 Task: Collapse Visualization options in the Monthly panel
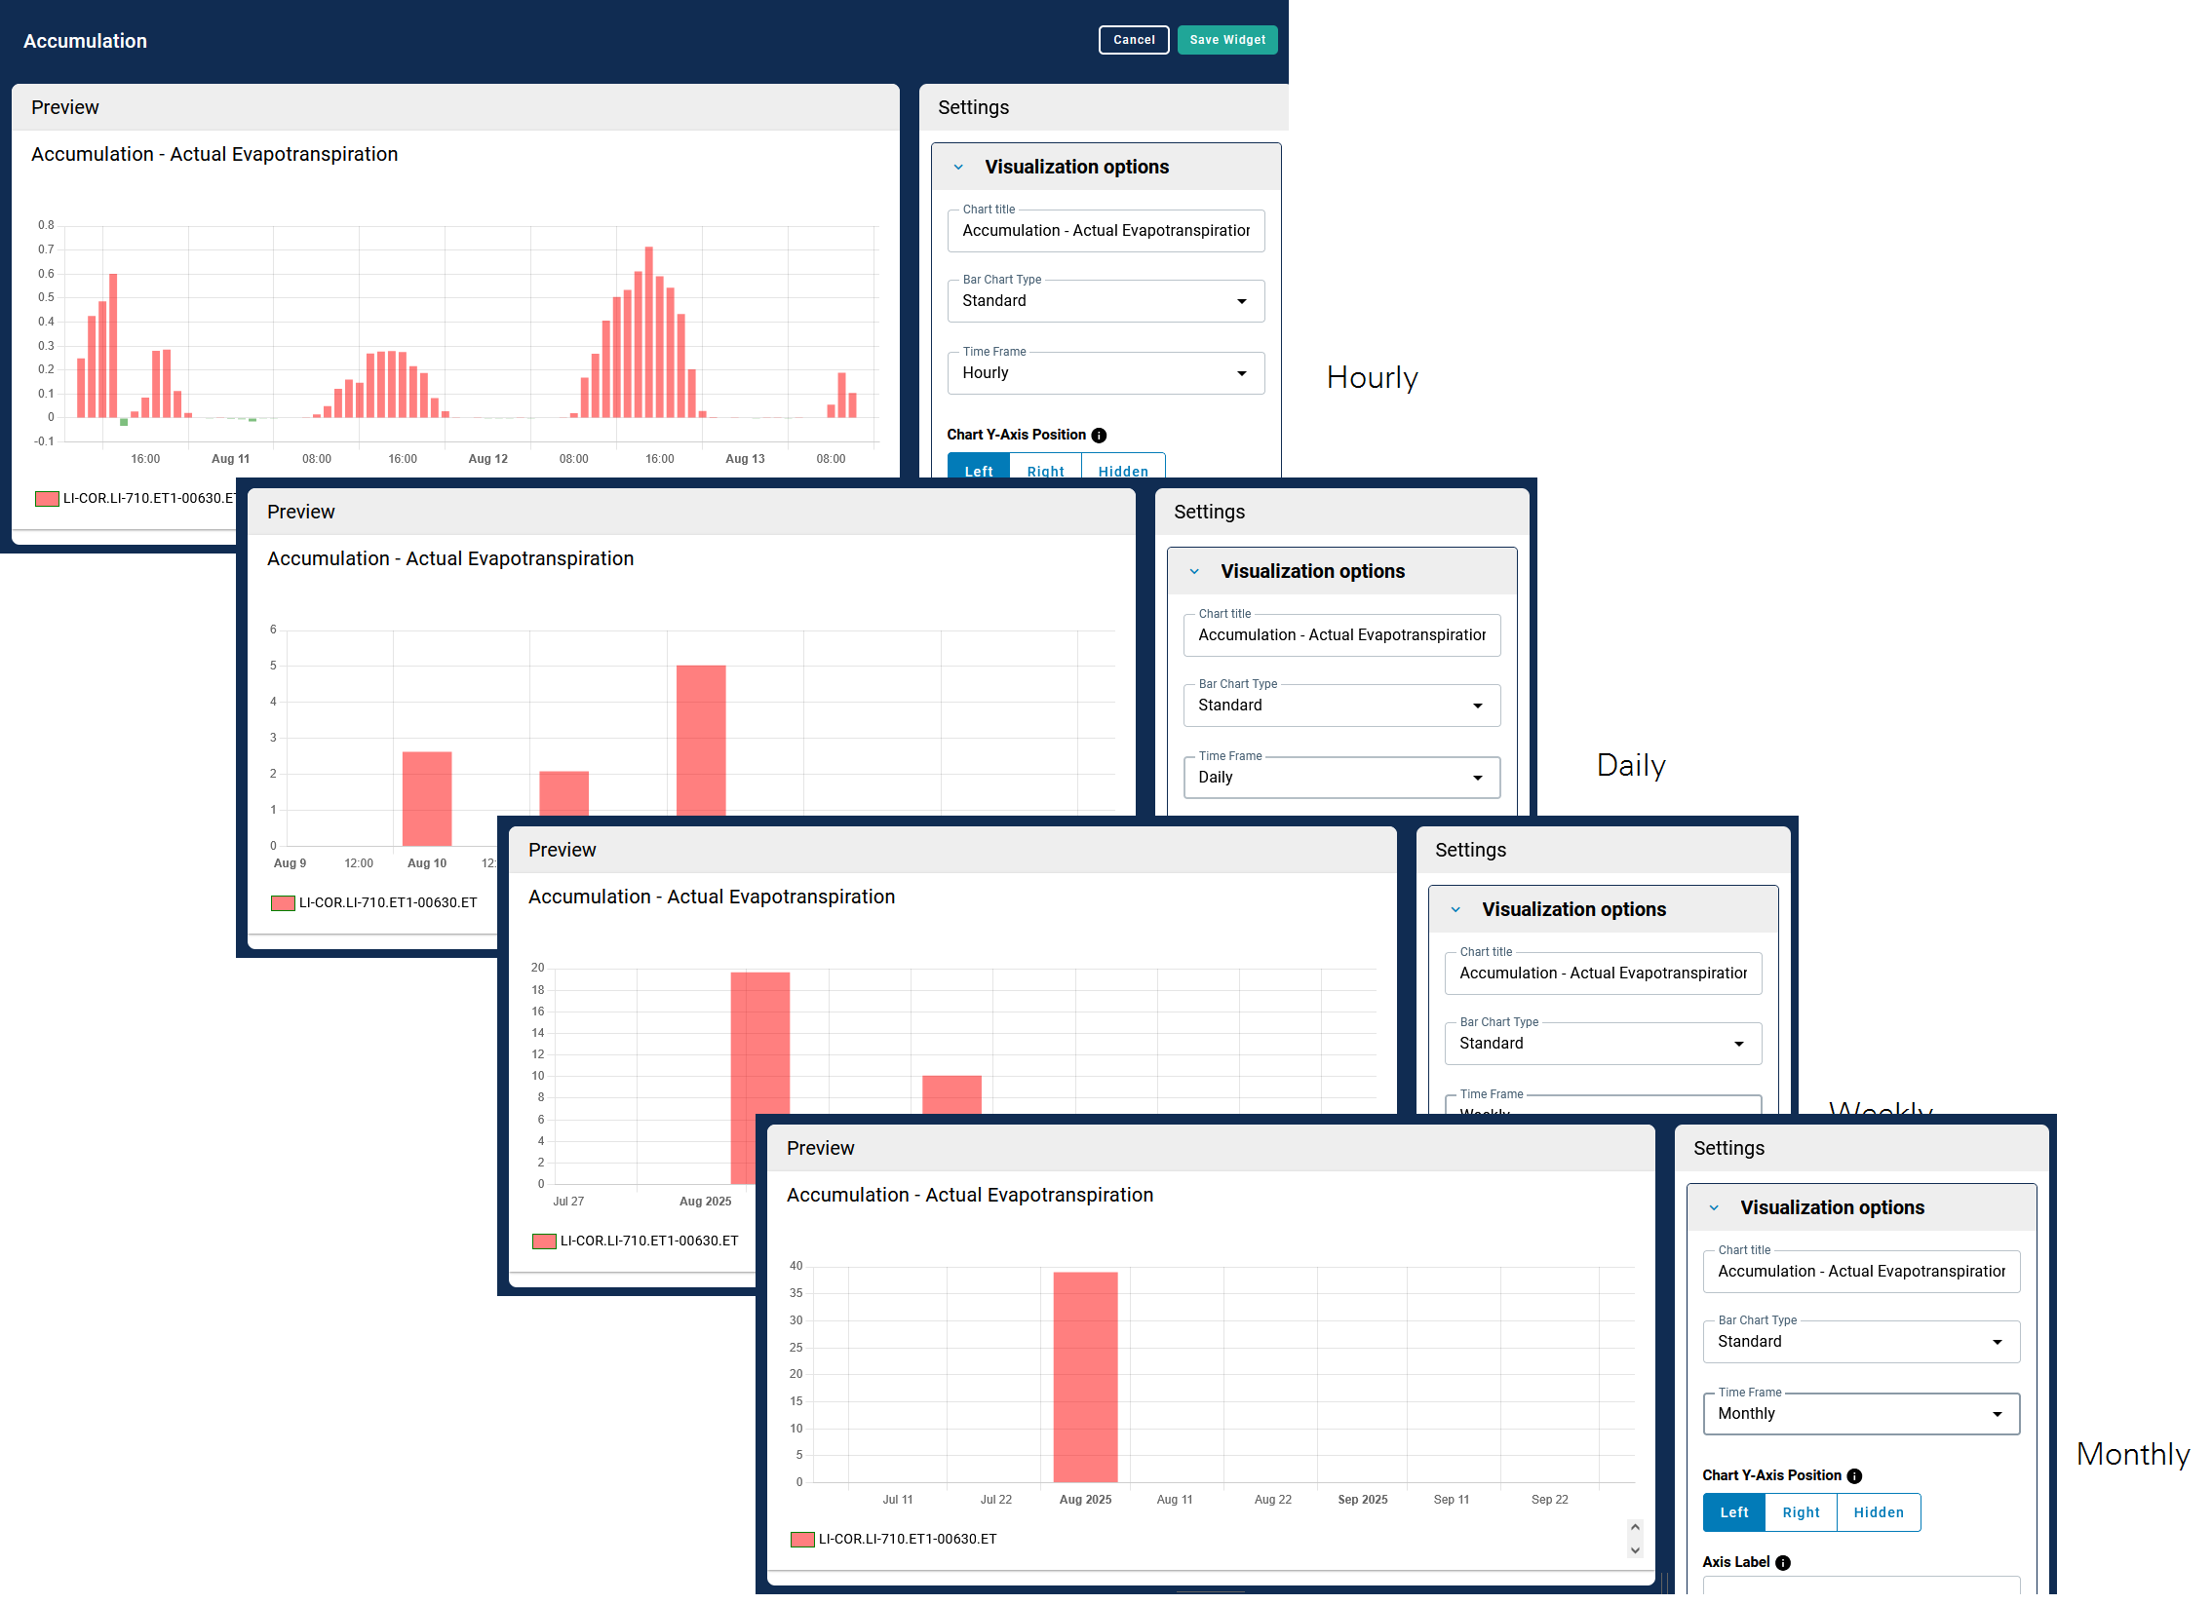[1714, 1208]
